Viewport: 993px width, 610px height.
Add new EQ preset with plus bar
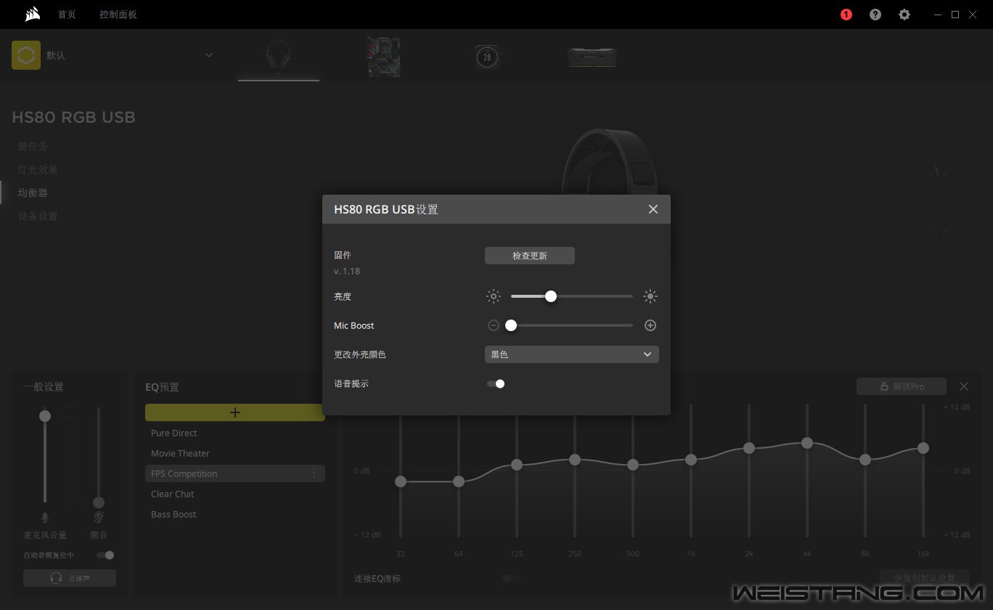235,412
